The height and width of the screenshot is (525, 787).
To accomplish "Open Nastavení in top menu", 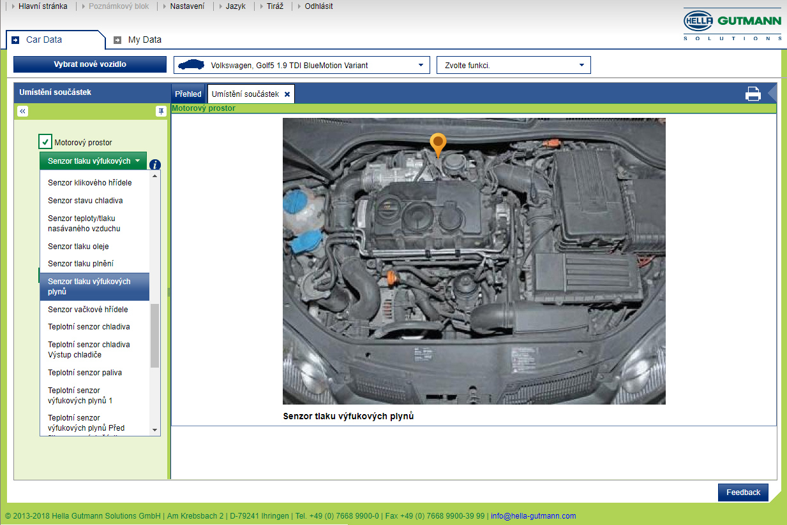I will (x=188, y=6).
